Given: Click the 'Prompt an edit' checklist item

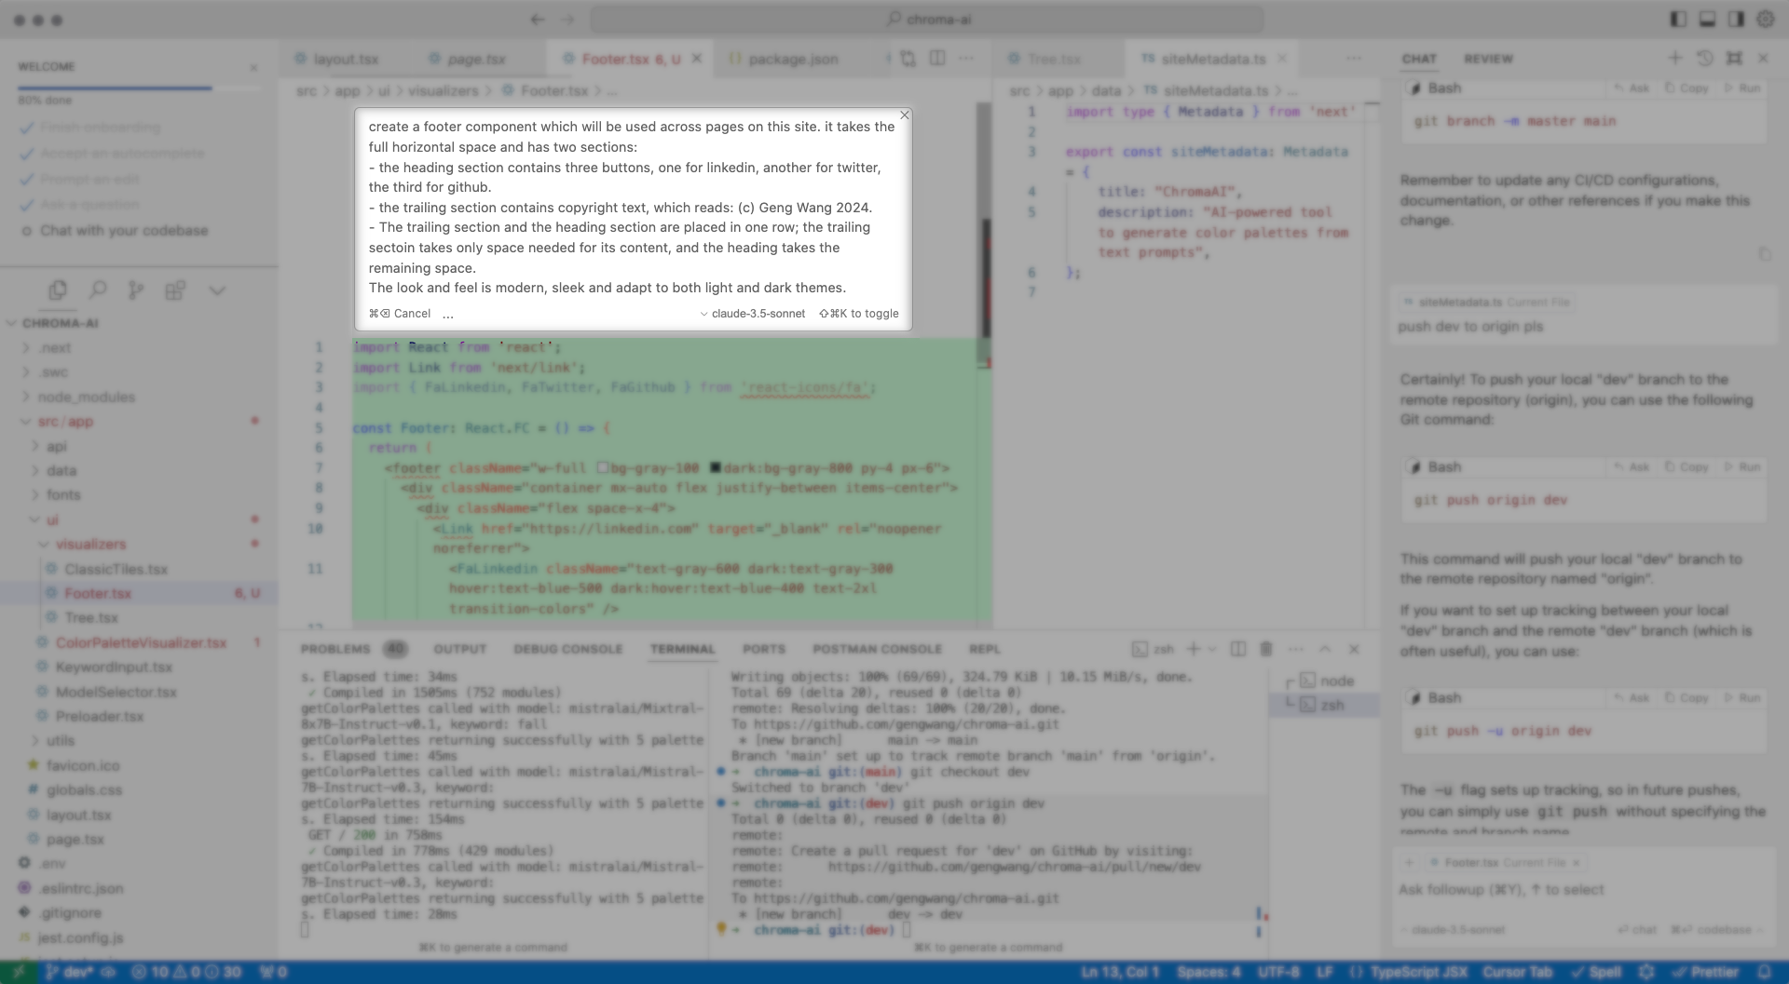Looking at the screenshot, I should (89, 180).
